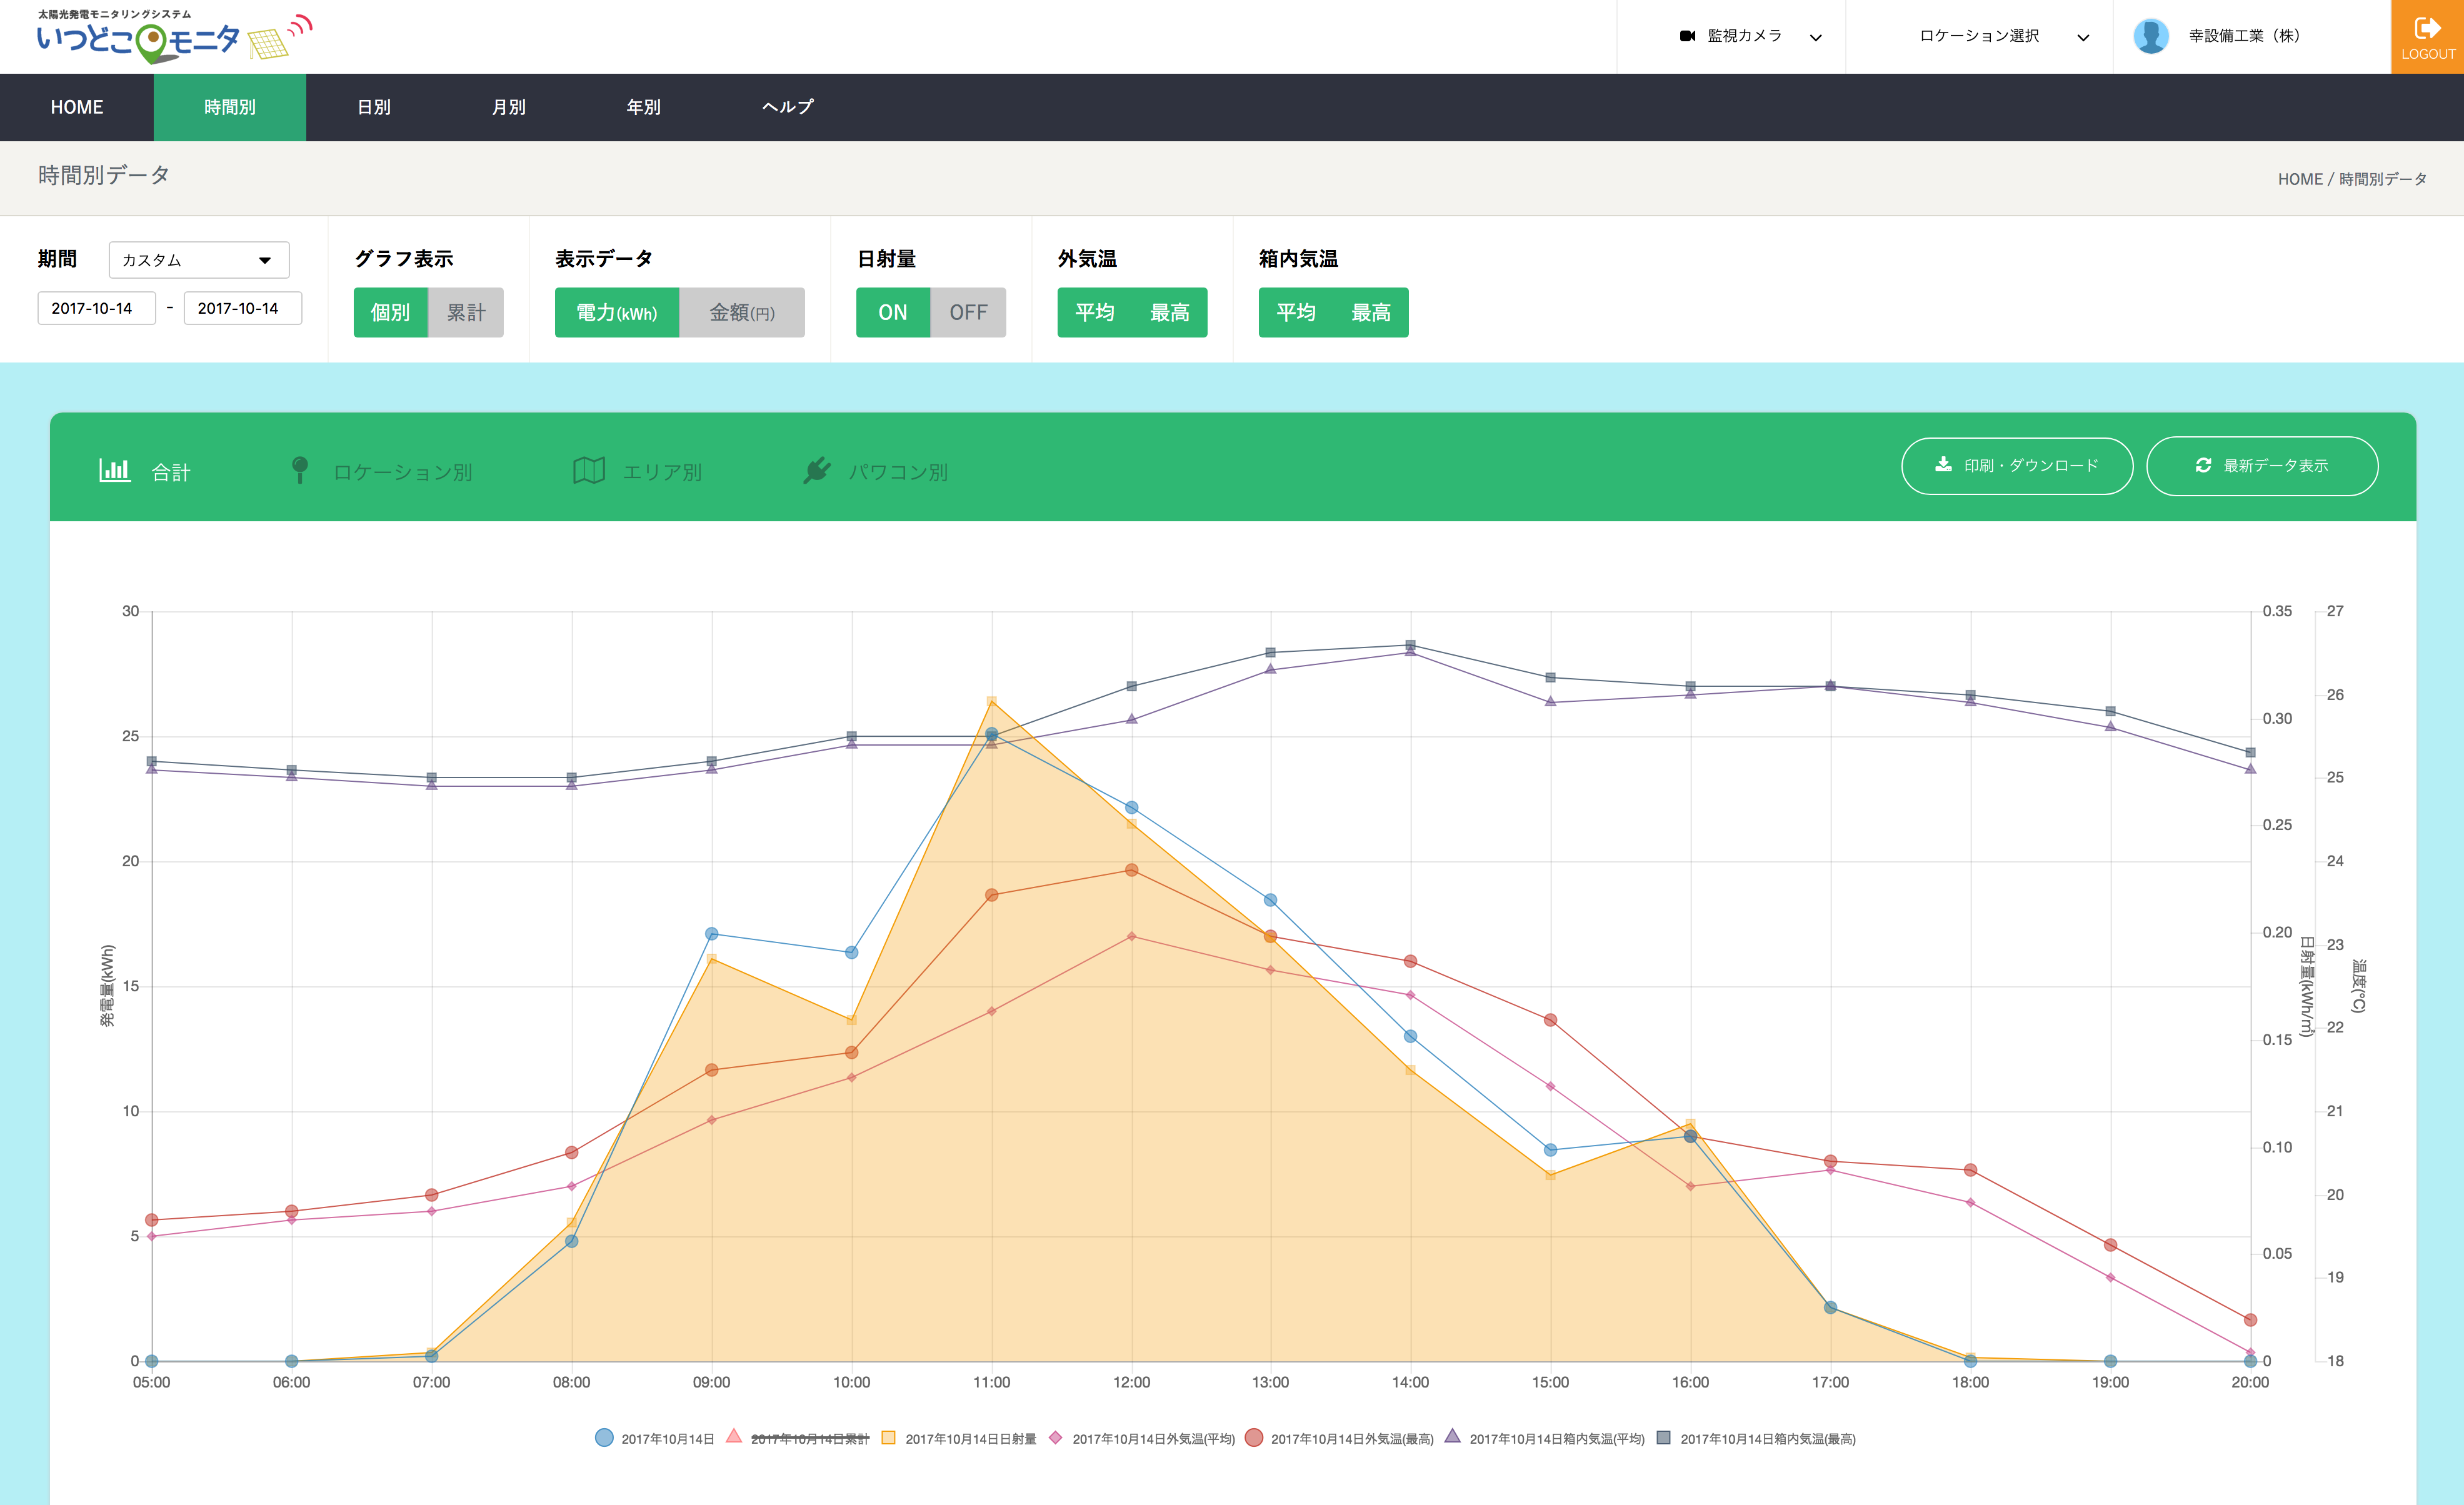2464x1505 pixels.
Task: Click the user avatar icon
Action: pos(2151,36)
